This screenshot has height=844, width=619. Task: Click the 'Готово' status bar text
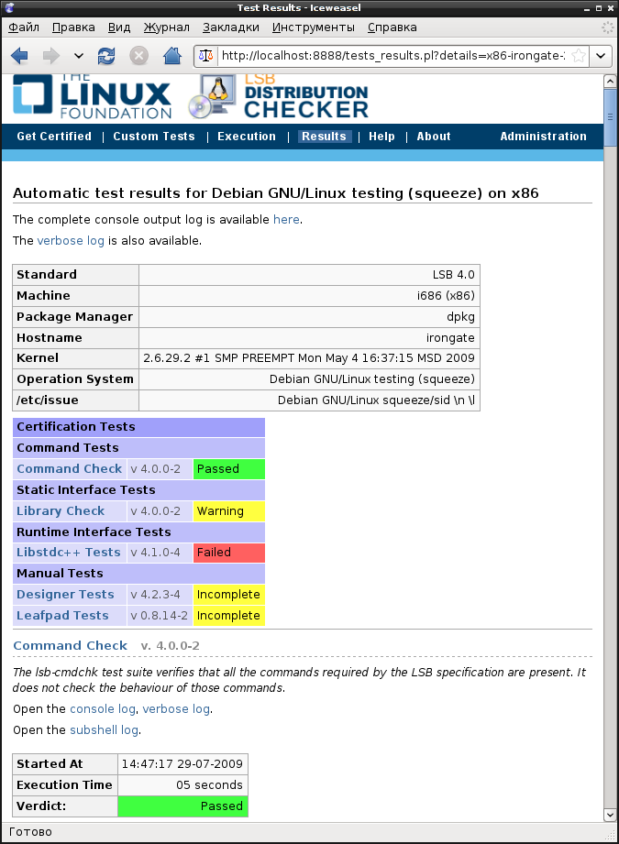tap(30, 831)
